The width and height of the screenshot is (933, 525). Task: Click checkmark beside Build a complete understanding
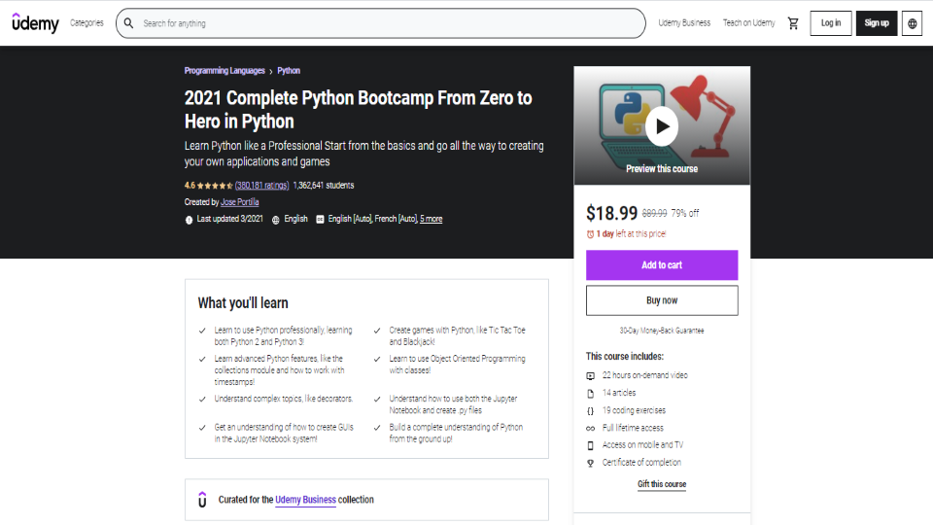pos(377,428)
